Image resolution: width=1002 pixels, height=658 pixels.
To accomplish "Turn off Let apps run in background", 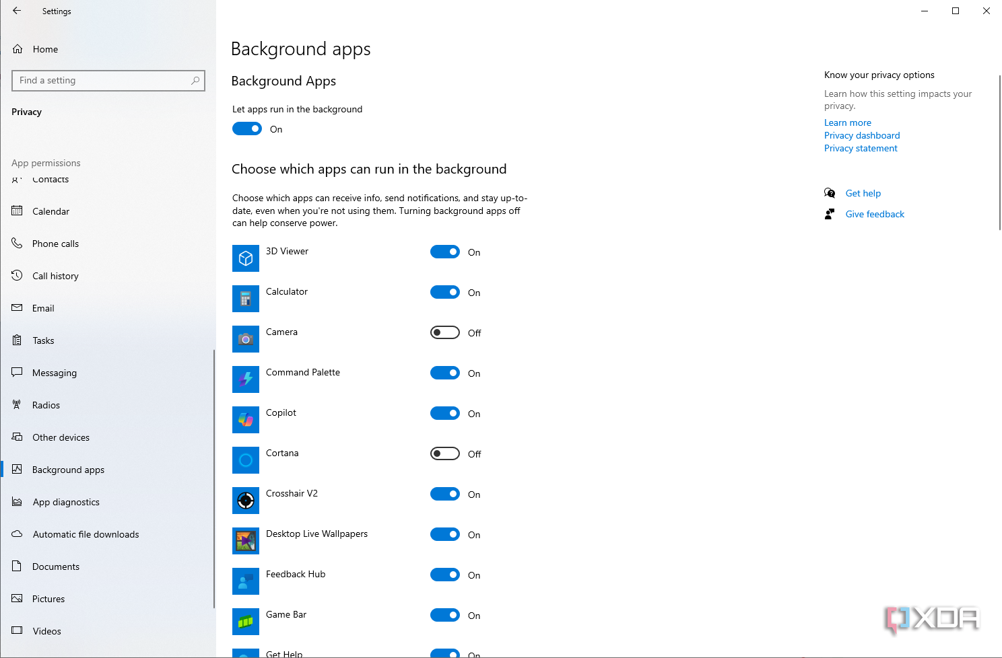I will coord(247,129).
